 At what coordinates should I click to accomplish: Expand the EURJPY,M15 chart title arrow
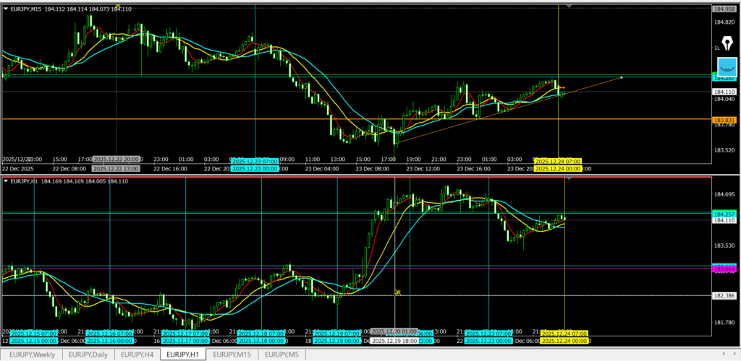(6, 8)
